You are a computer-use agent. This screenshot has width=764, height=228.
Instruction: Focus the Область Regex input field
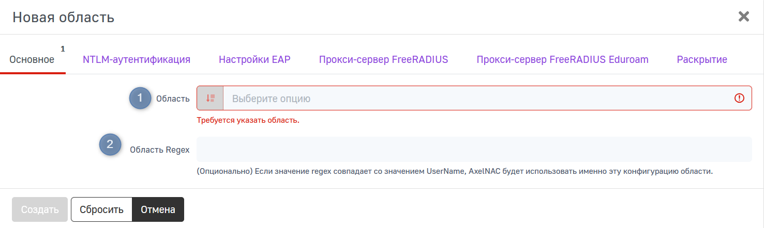474,150
